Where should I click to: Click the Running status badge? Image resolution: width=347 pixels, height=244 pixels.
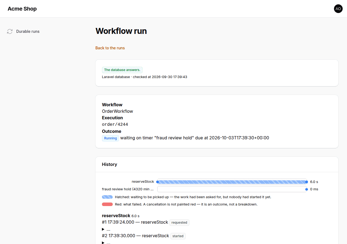[110, 138]
